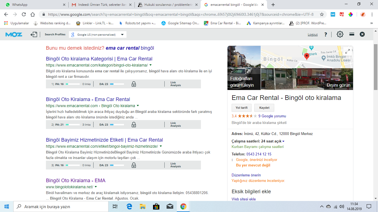Expand the 24 saat açık hours dropdown
Screen dimensions: 378x212
tap(283, 141)
